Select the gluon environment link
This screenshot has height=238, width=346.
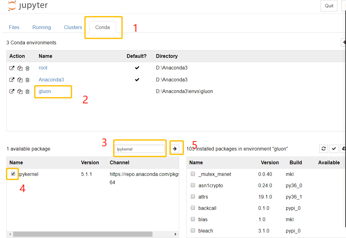click(45, 91)
